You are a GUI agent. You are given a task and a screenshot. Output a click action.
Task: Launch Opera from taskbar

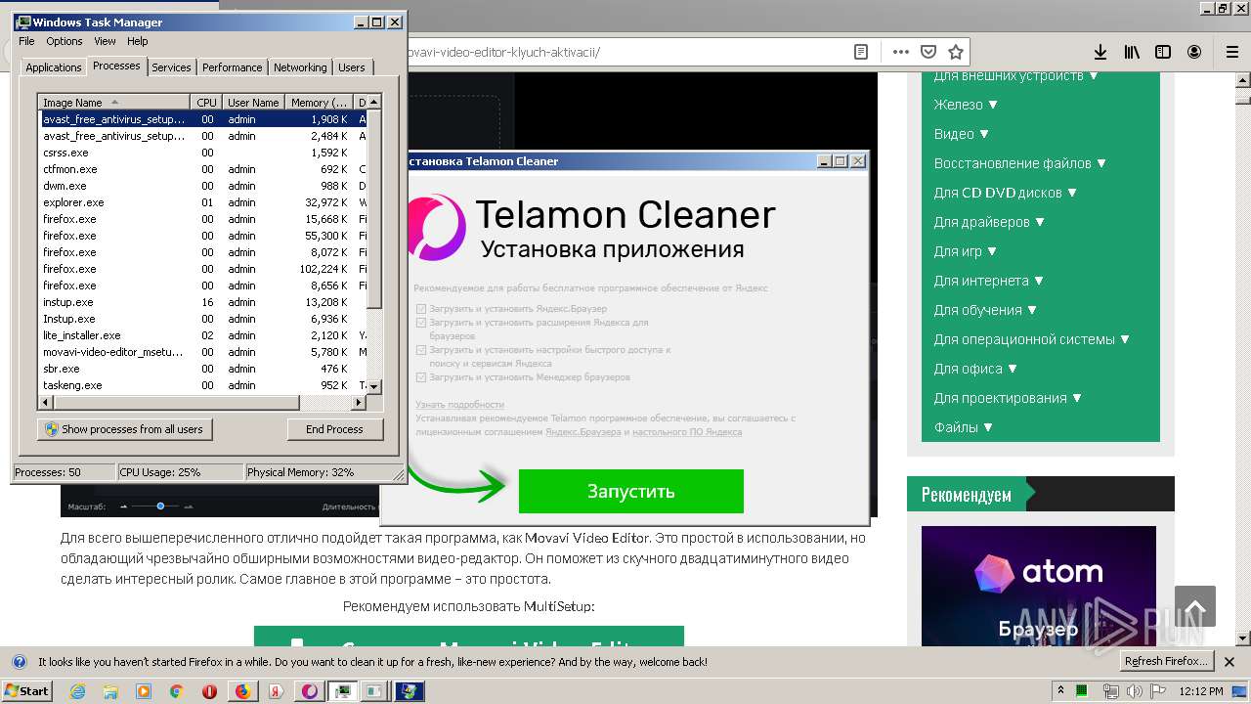209,691
